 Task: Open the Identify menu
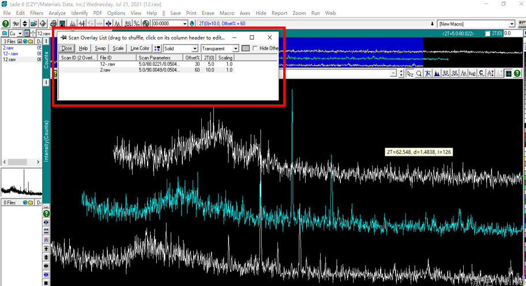click(x=80, y=13)
